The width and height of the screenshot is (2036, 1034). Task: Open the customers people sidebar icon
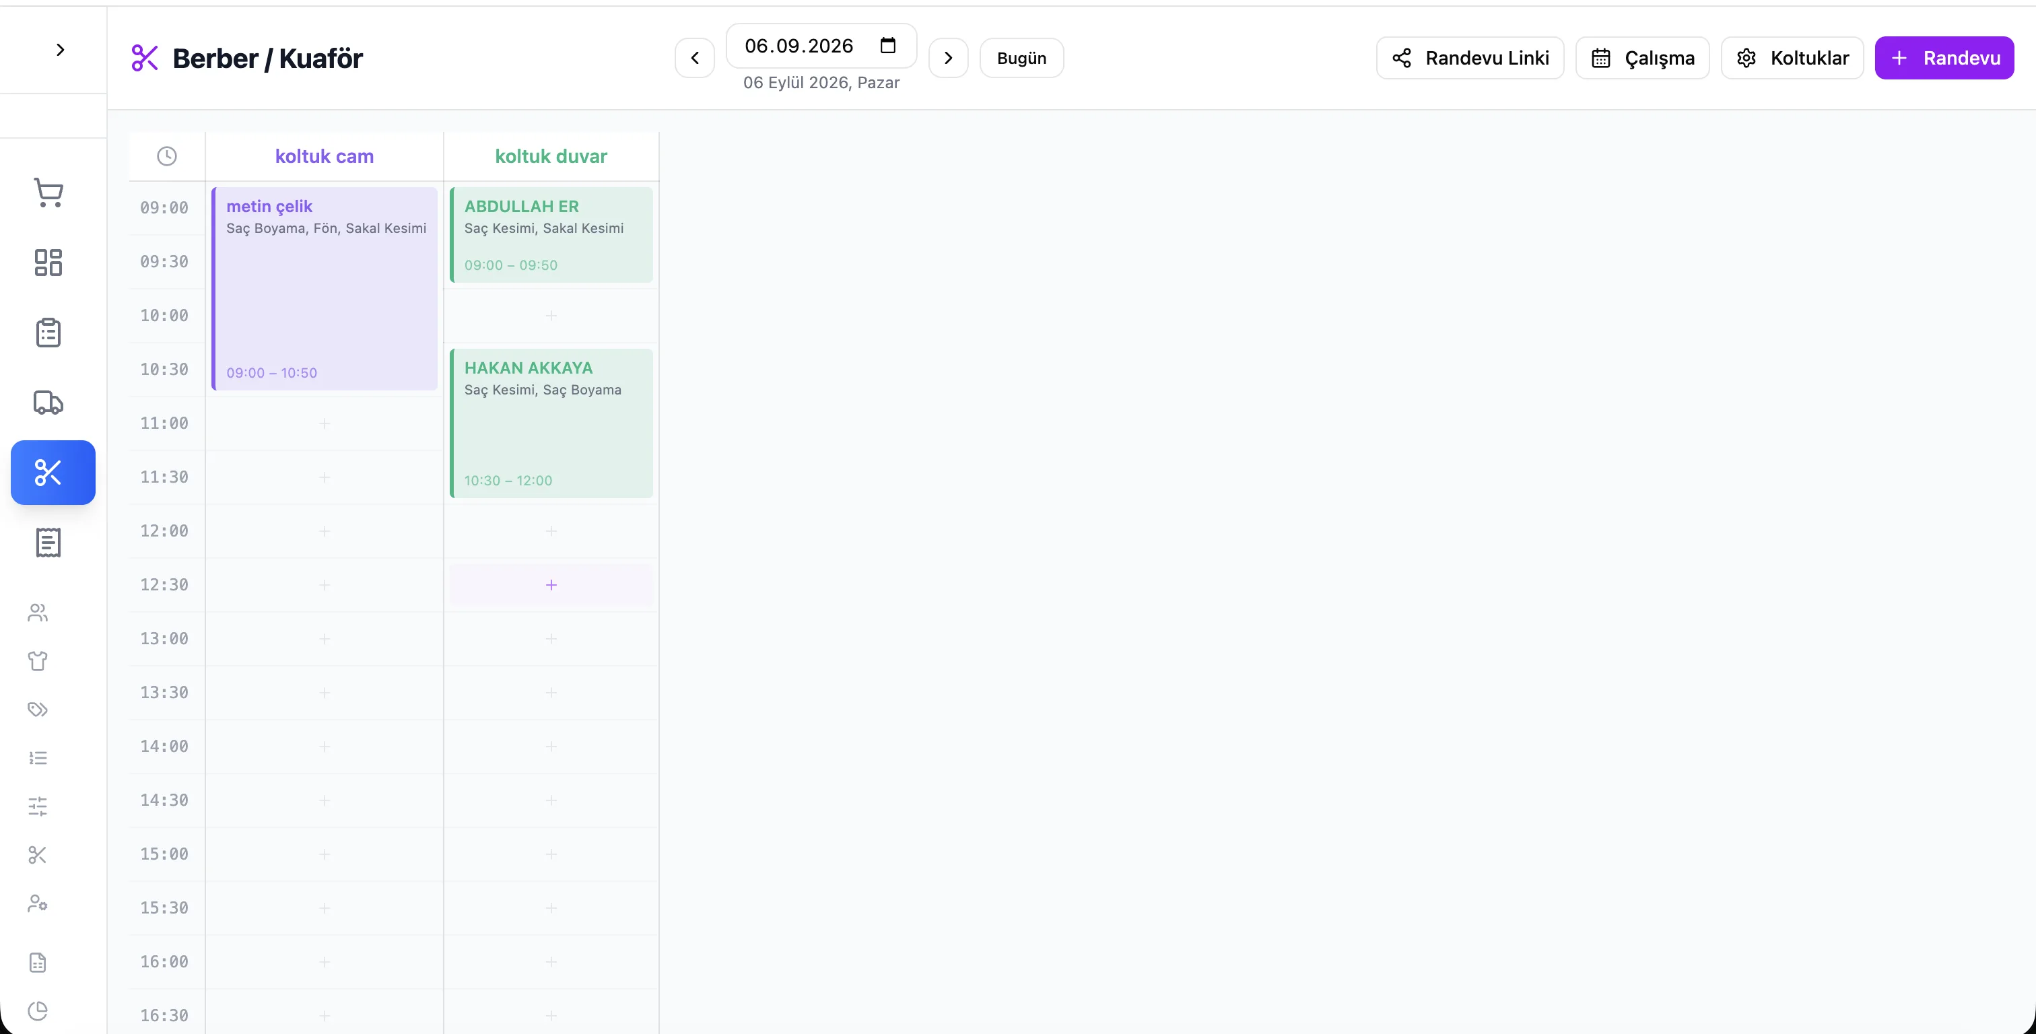coord(38,613)
